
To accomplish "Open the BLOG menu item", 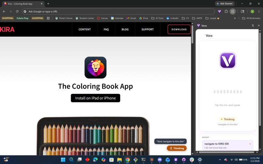I will coord(125,29).
